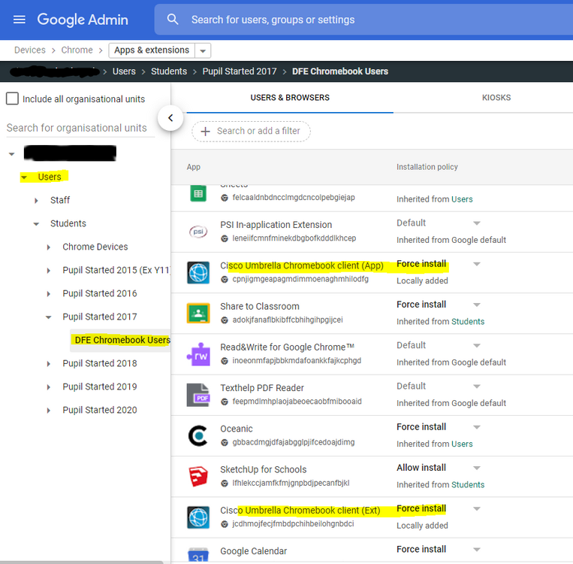Click the Read&Write puzzle icon
Viewport: 573px width, 564px height.
point(198,354)
